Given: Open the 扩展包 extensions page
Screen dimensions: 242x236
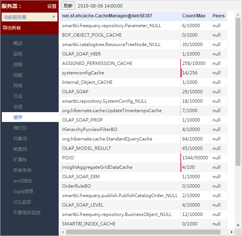Looking at the screenshot, I should 20,160.
